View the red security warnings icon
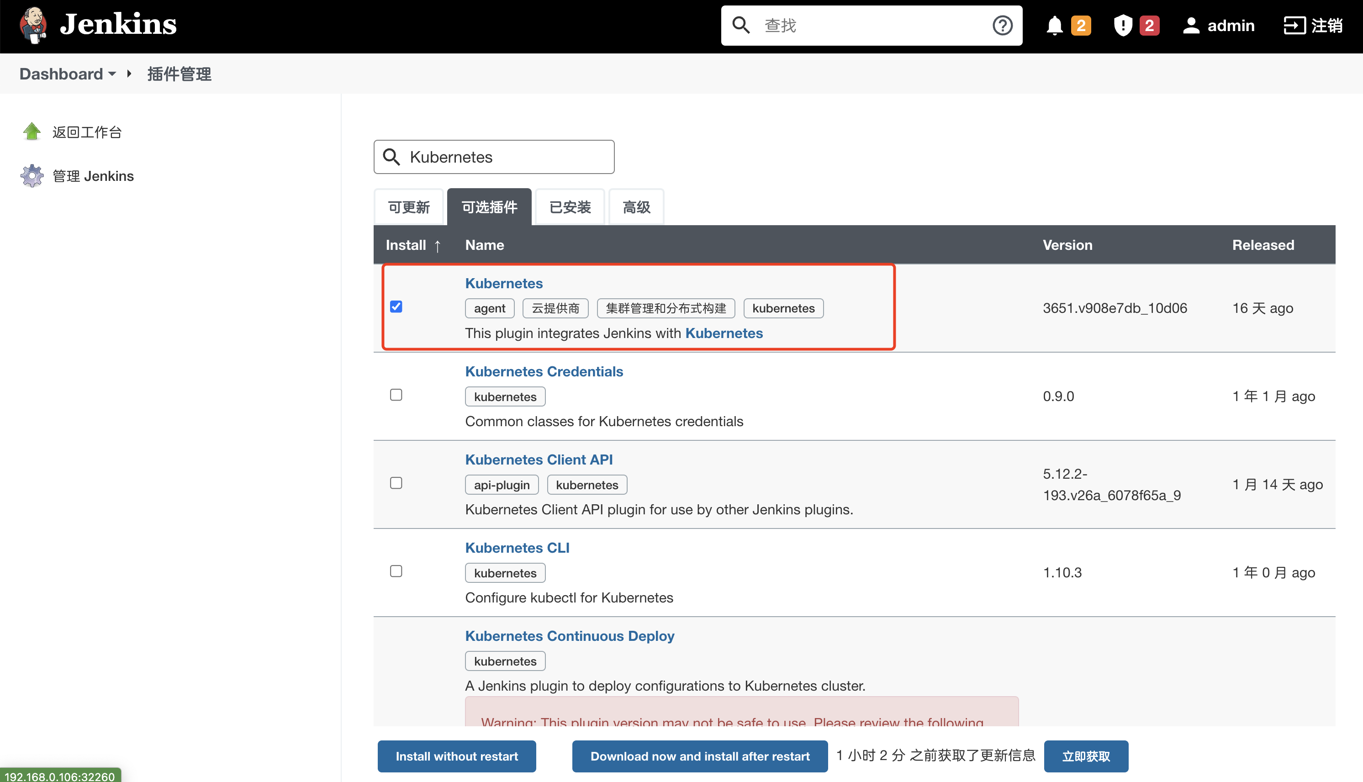Image resolution: width=1363 pixels, height=782 pixels. coord(1122,25)
